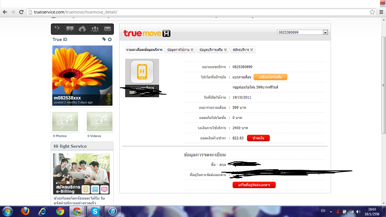
Task: Select the รายละเอียดข้อมูลบริการ tab
Action: coord(144,49)
